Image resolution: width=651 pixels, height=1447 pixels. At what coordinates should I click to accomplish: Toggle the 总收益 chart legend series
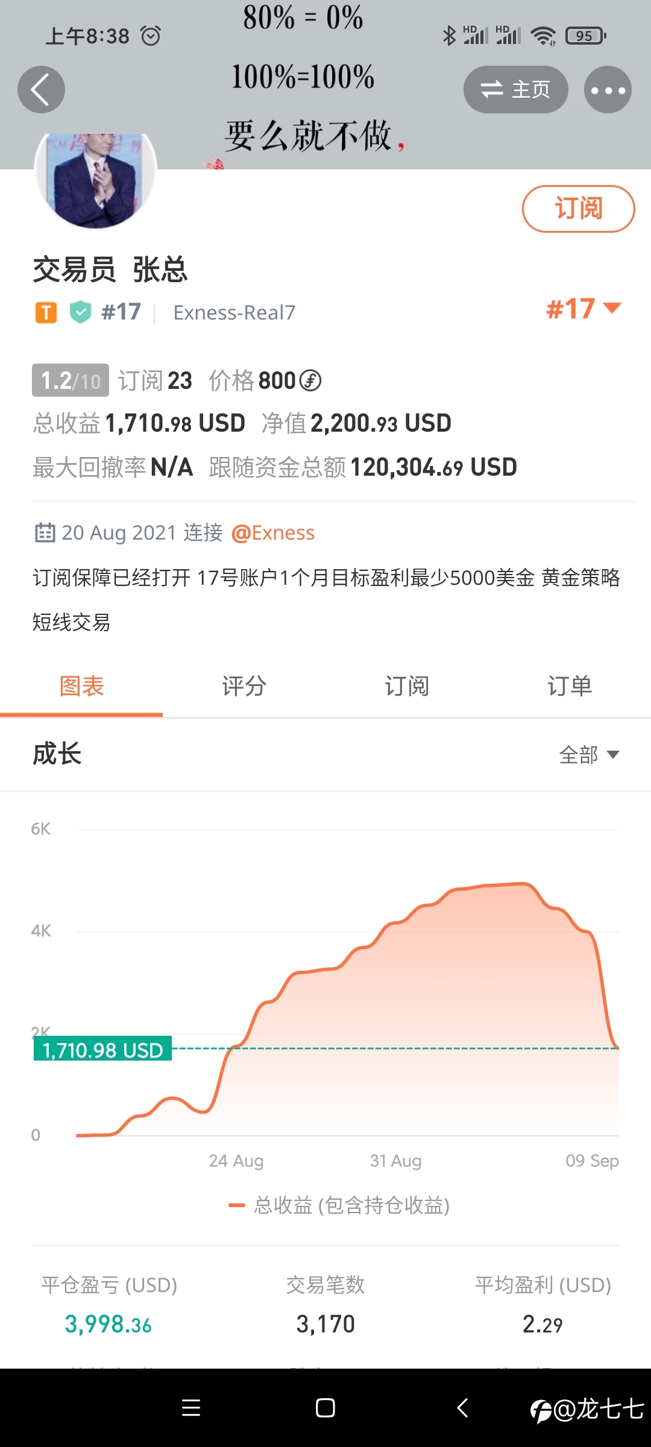pyautogui.click(x=339, y=1205)
